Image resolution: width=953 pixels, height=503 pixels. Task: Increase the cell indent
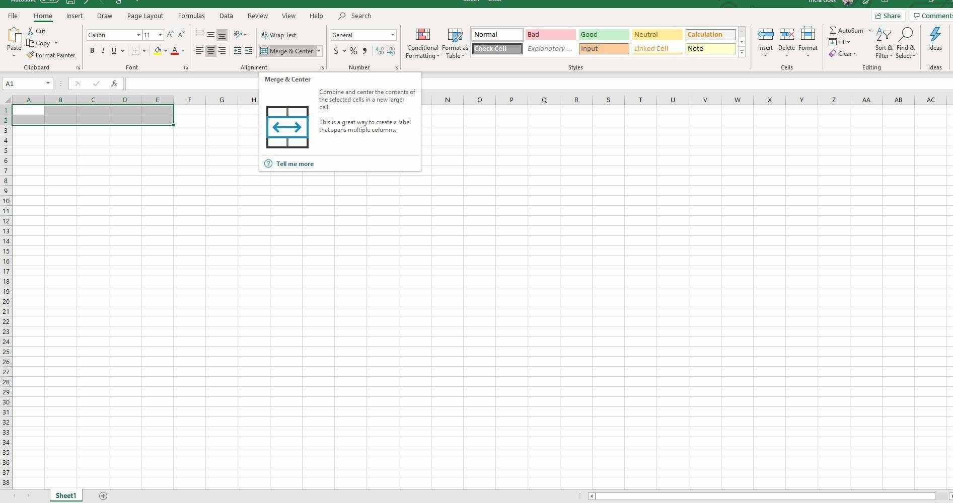[x=249, y=51]
